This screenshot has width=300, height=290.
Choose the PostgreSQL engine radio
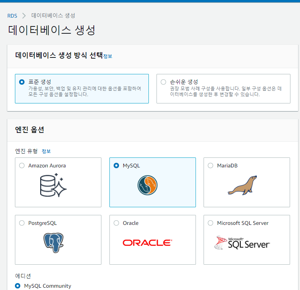[x=22, y=223]
